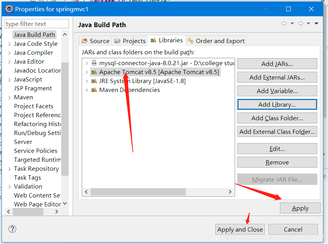The height and width of the screenshot is (244, 328).
Task: Click the Apache Tomcat library icon
Action: 94,72
